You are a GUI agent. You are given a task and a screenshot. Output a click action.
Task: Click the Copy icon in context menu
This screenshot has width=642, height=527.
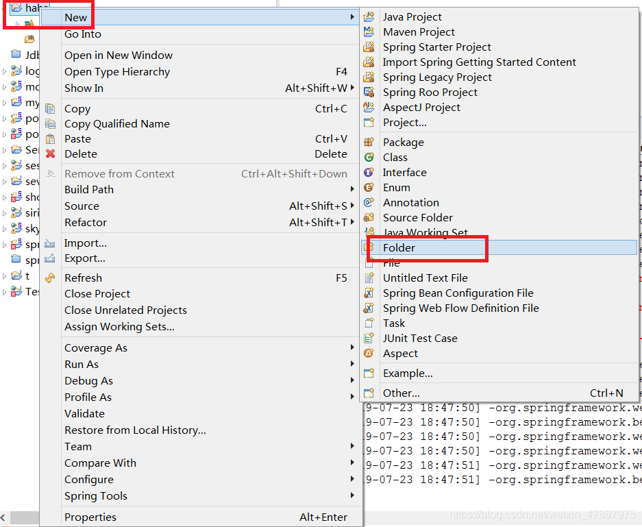click(x=50, y=109)
